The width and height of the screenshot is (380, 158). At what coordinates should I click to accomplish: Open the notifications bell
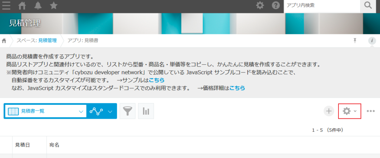38,6
